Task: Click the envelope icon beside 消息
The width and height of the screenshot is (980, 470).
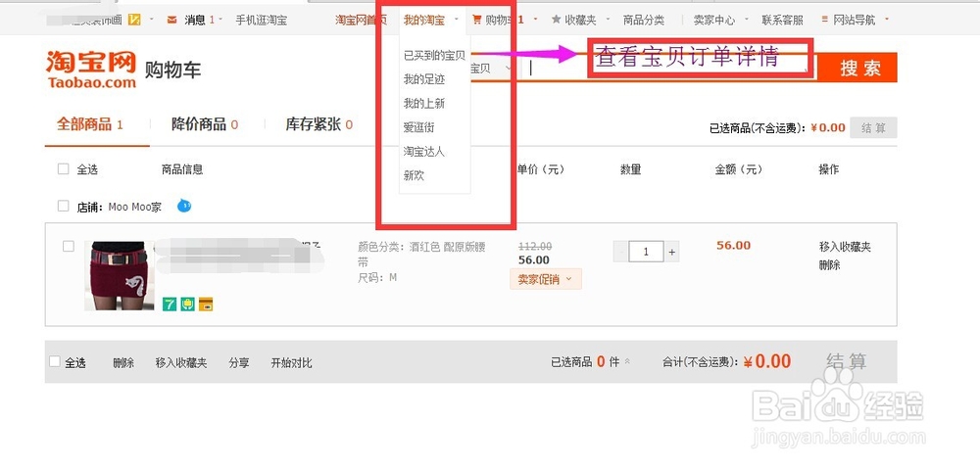Action: (x=171, y=20)
